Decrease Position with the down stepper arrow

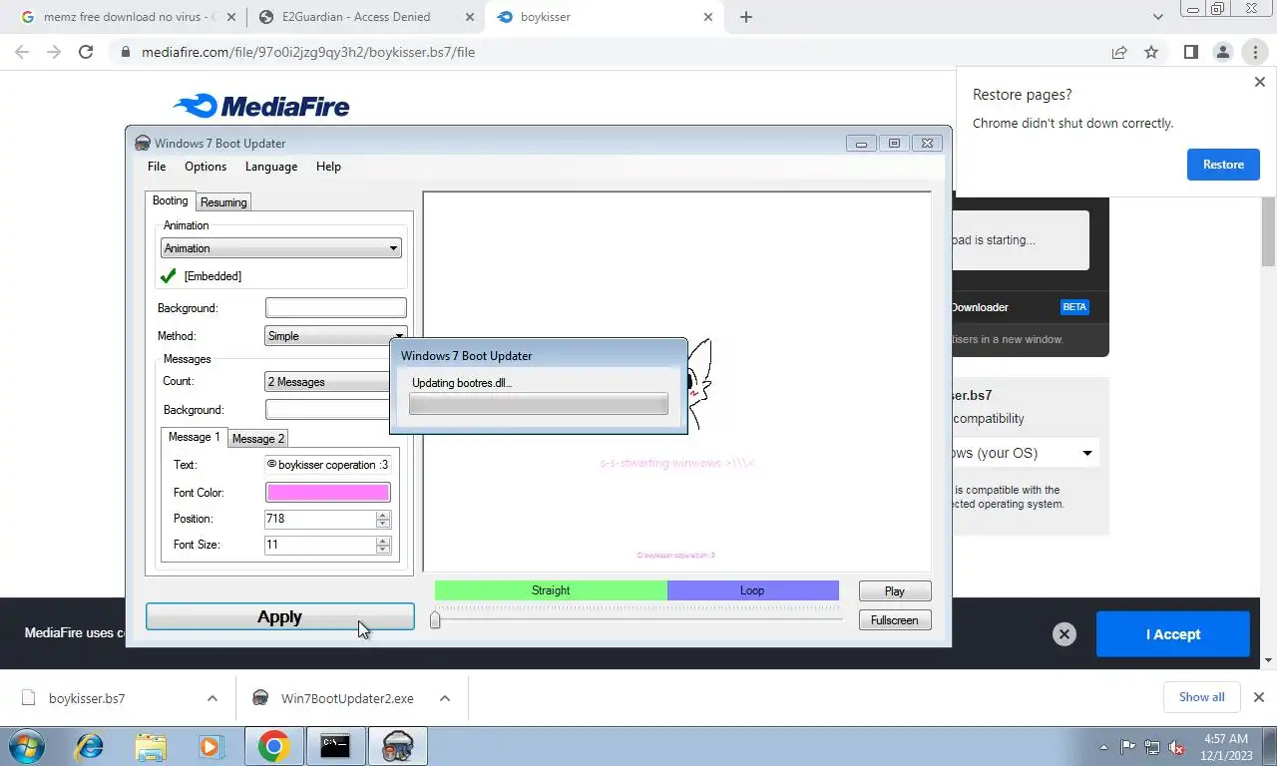(383, 524)
